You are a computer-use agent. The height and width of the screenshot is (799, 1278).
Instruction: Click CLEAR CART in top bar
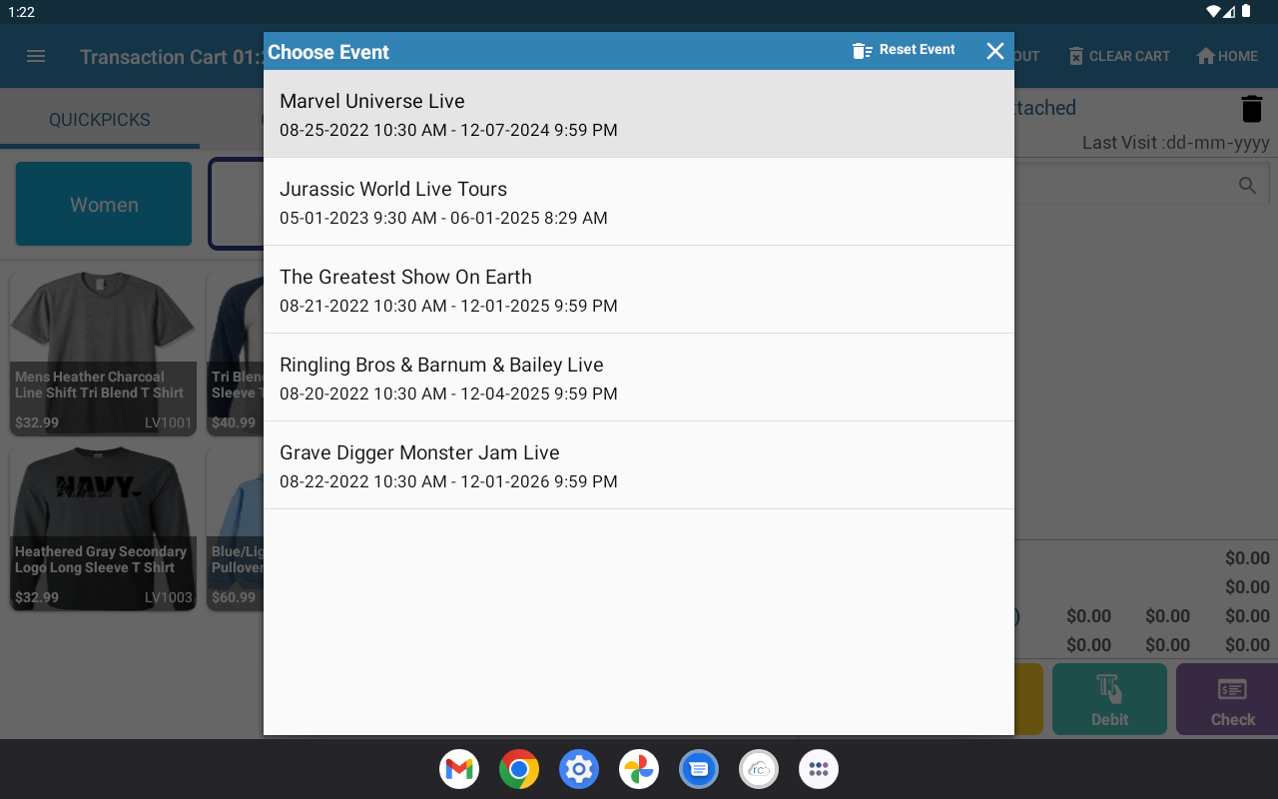click(1119, 56)
